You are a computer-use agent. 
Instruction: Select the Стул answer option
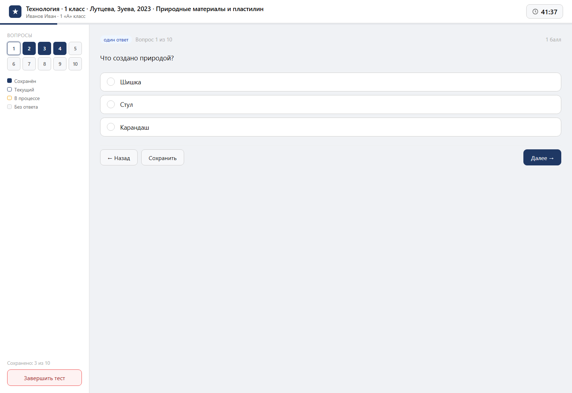pyautogui.click(x=330, y=105)
